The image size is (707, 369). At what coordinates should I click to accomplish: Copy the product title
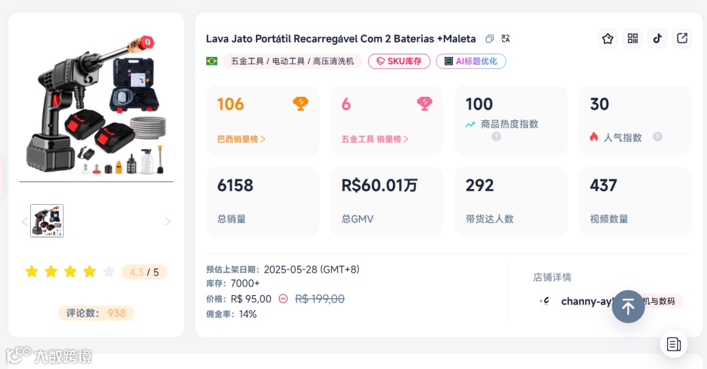pos(490,39)
